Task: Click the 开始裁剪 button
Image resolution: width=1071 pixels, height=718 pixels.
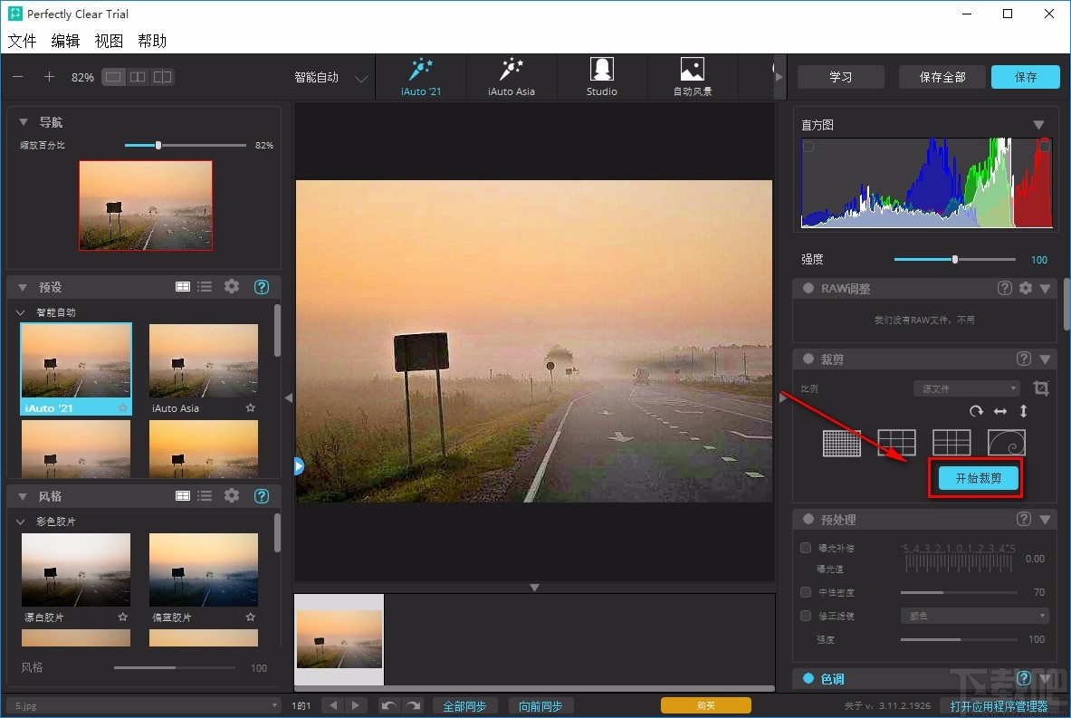Action: pos(979,478)
